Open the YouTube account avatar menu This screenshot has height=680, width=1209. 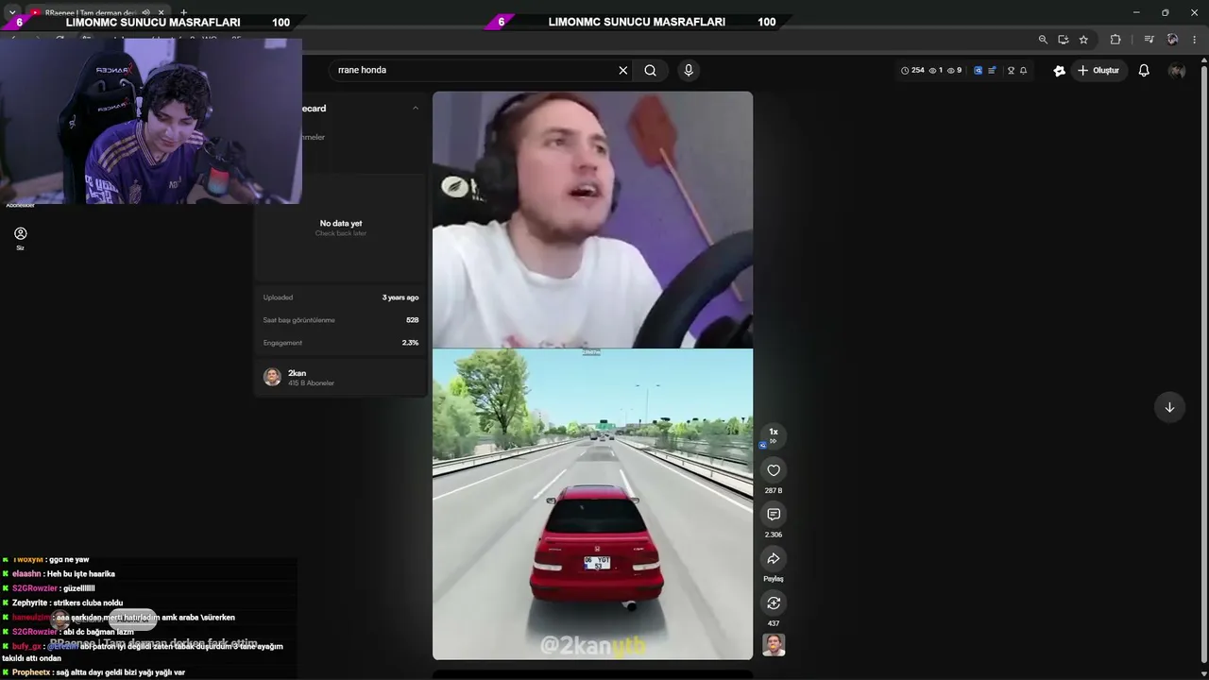pyautogui.click(x=1177, y=71)
